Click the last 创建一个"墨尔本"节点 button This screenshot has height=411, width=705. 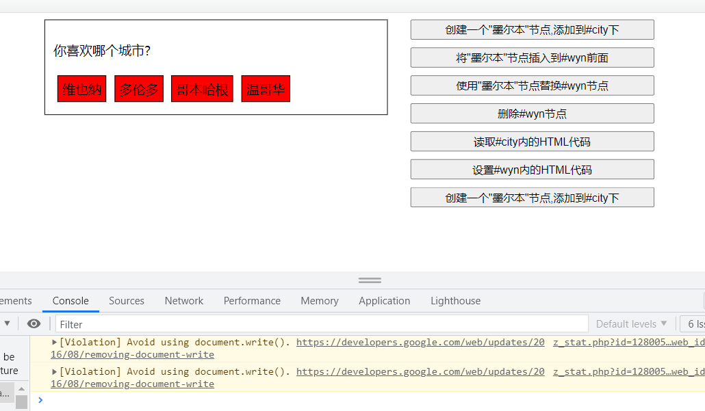pos(533,198)
